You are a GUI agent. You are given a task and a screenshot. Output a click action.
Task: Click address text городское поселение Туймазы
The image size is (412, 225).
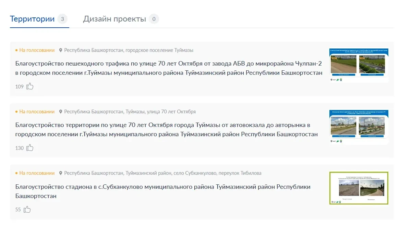click(x=129, y=50)
